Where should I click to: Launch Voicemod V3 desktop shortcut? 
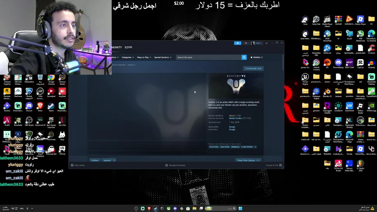[40, 122]
